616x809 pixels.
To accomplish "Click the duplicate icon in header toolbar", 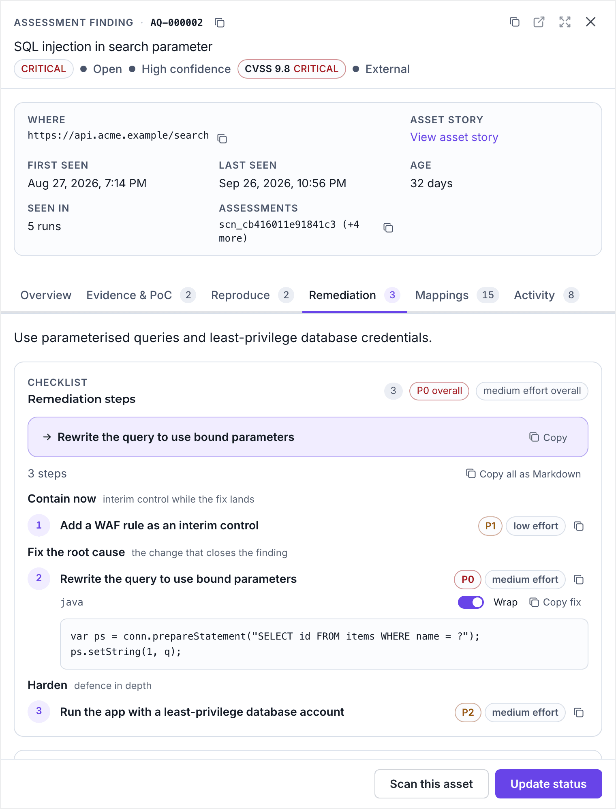I will tap(515, 22).
